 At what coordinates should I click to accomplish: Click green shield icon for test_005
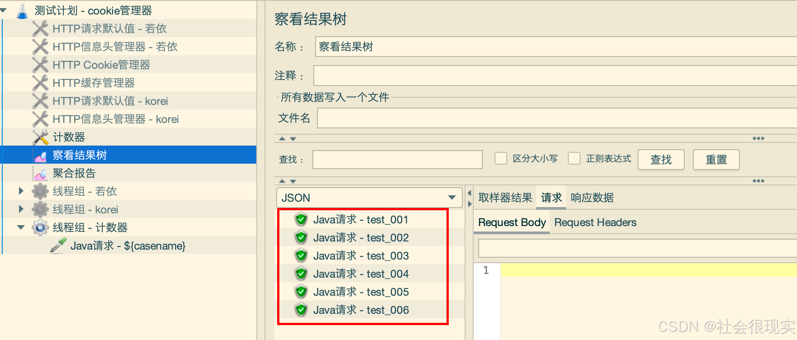click(x=301, y=292)
